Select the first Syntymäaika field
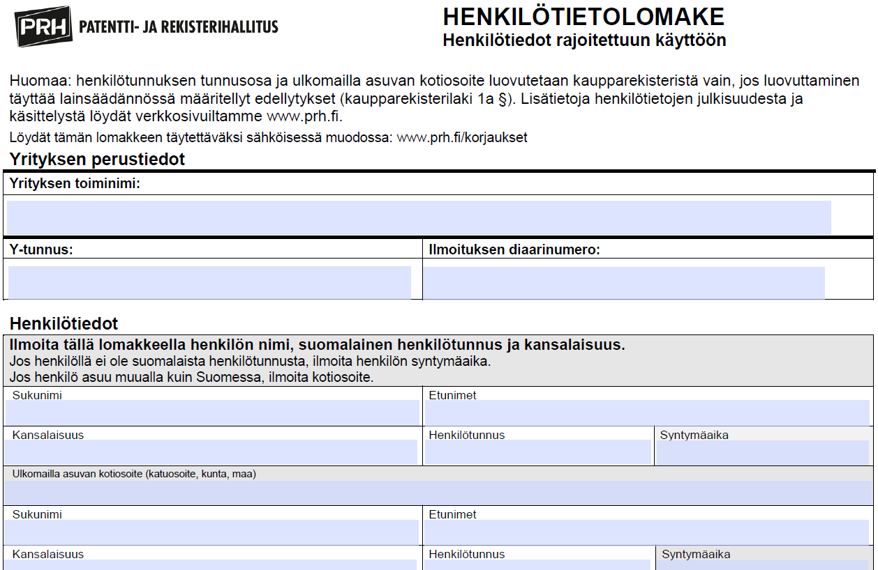The height and width of the screenshot is (570, 878). coord(763,452)
